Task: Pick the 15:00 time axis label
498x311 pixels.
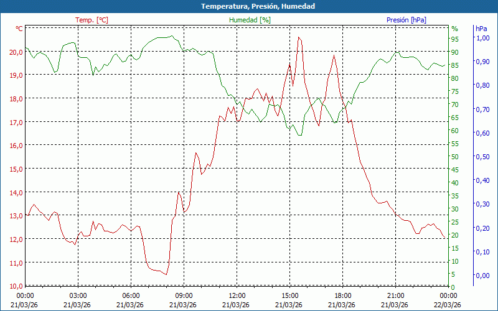Action: pyautogui.click(x=289, y=295)
